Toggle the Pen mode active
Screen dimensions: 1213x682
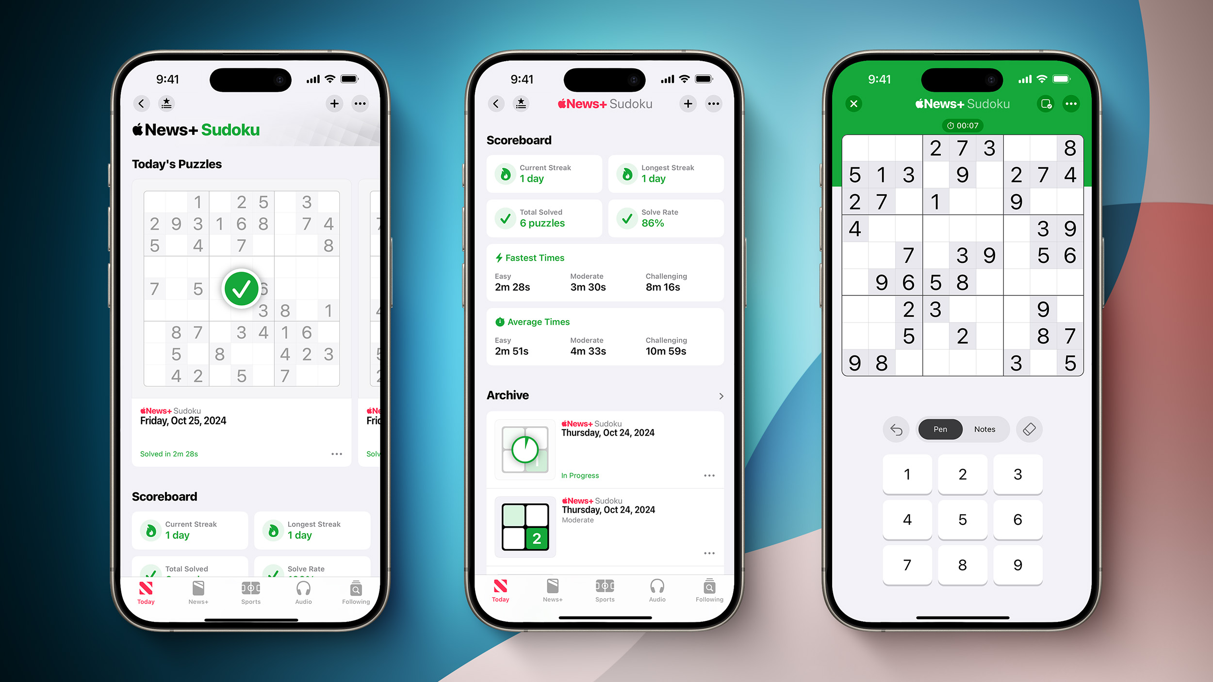940,429
